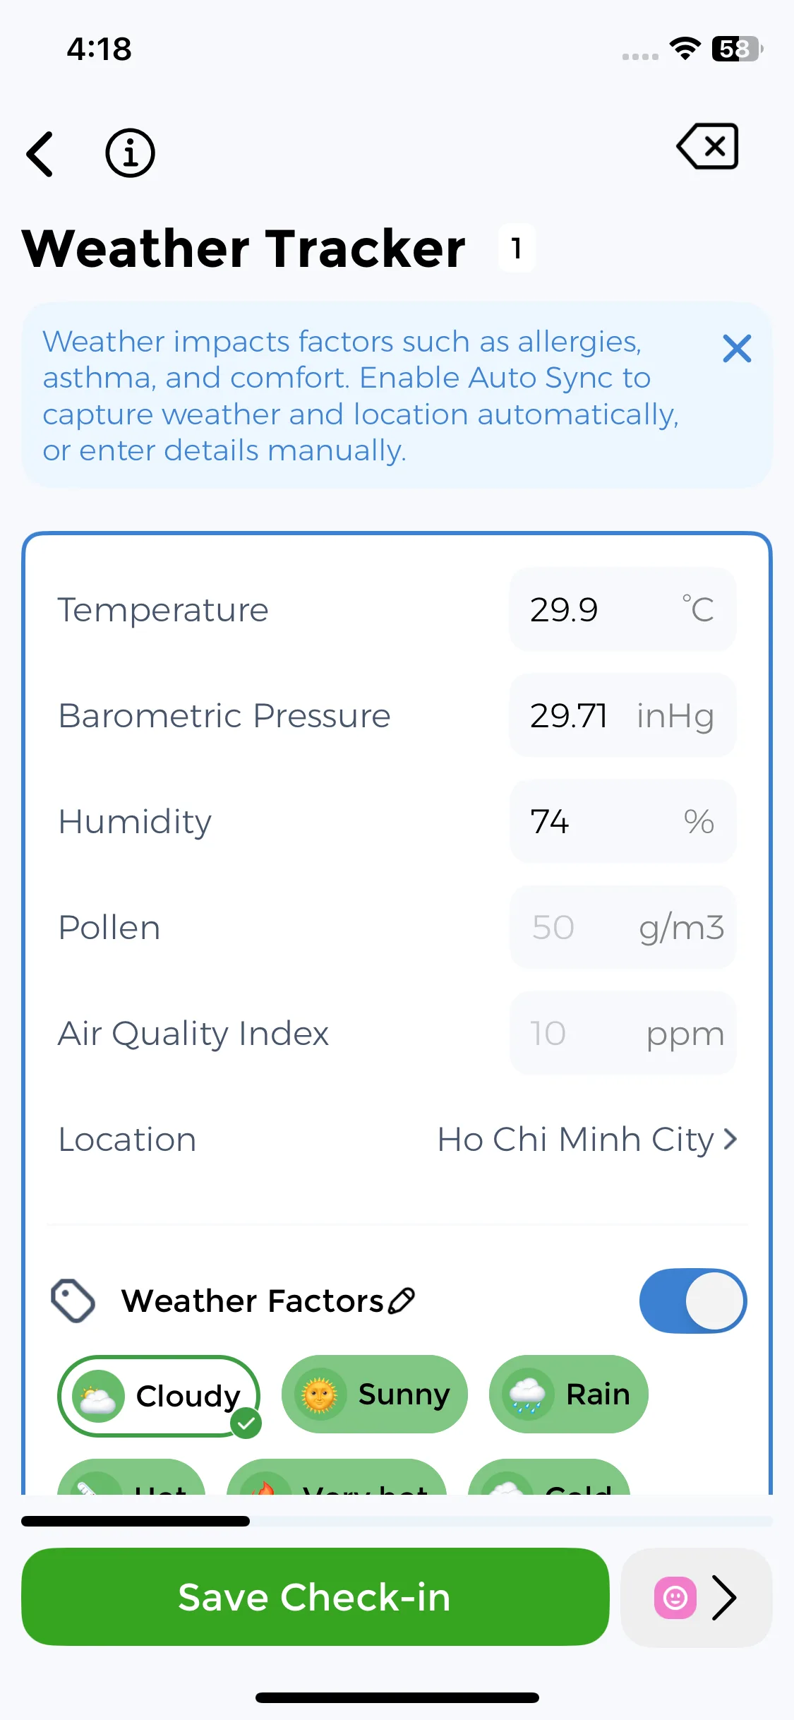Deselect the Cloudy weather chip

click(x=160, y=1395)
